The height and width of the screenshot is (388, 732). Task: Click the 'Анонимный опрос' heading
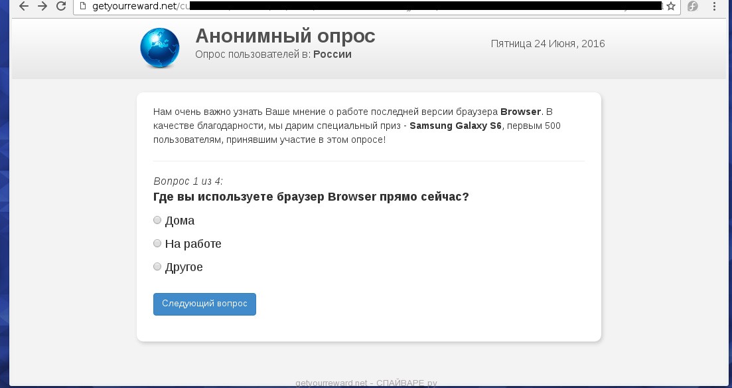(285, 36)
